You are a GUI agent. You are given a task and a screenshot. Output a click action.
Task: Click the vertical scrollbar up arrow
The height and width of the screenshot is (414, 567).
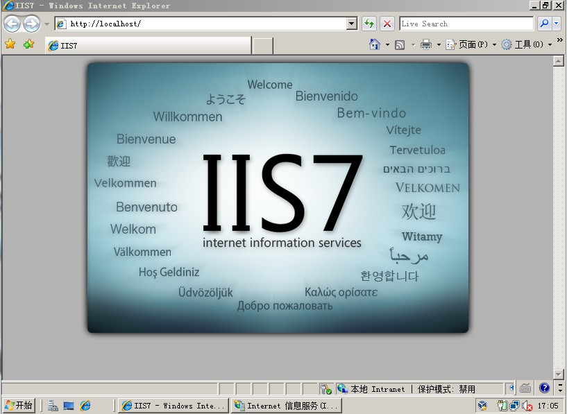(558, 61)
